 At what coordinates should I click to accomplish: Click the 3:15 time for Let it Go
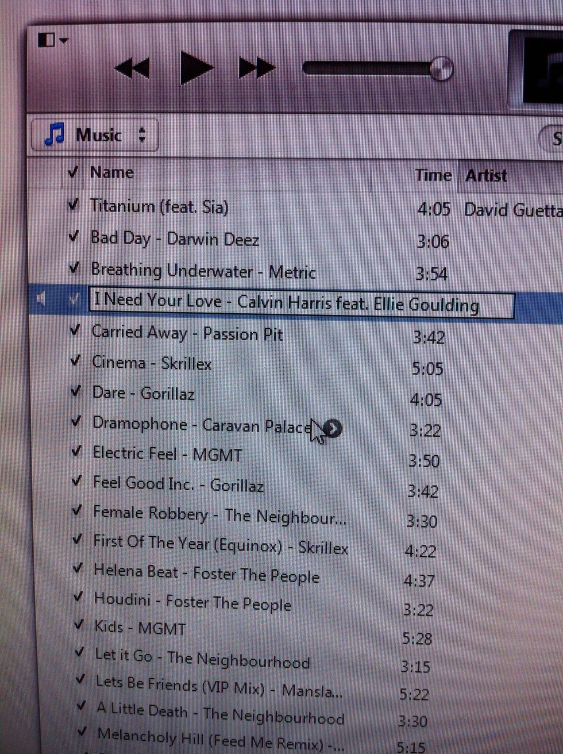tap(415, 667)
